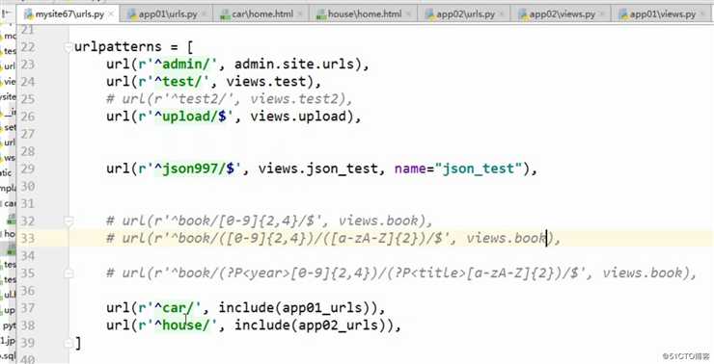This screenshot has height=364, width=714.
Task: Place cursor on 'urlpatterns' variable name
Action: click(118, 47)
